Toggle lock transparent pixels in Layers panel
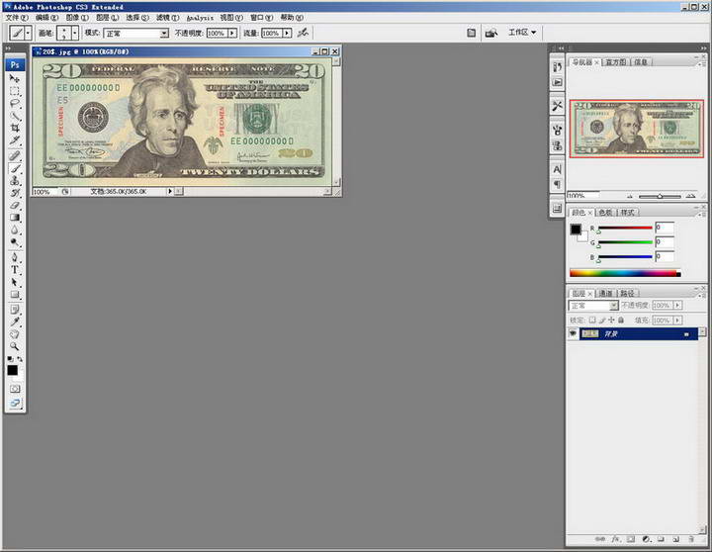The image size is (712, 552). pos(592,321)
